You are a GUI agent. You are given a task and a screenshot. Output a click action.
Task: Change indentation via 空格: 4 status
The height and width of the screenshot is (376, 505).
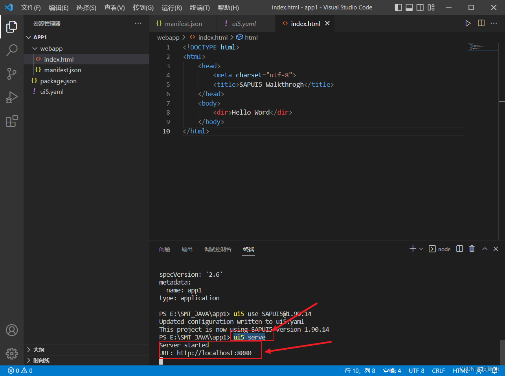click(392, 371)
